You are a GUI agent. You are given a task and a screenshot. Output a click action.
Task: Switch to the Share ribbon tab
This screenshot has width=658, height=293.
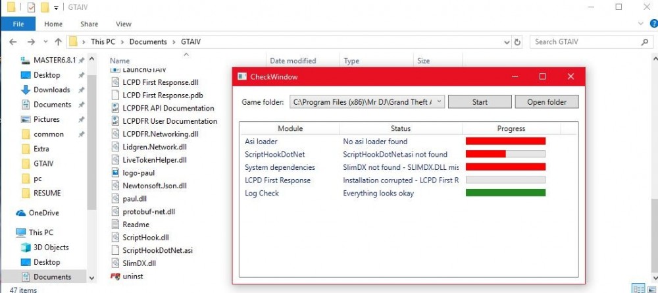click(89, 24)
